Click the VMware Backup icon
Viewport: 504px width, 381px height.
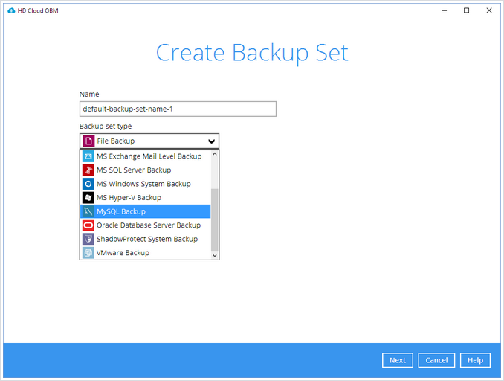pos(88,253)
